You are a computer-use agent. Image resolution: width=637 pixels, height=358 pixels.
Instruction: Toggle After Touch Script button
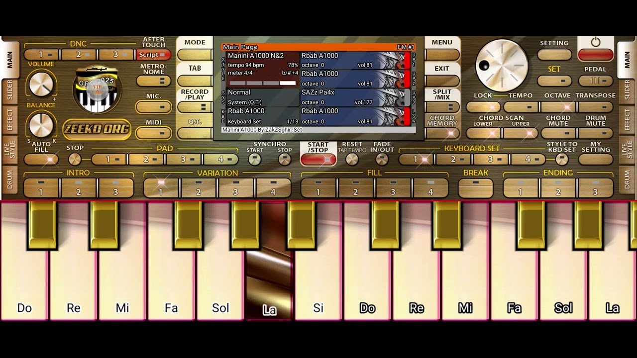154,55
